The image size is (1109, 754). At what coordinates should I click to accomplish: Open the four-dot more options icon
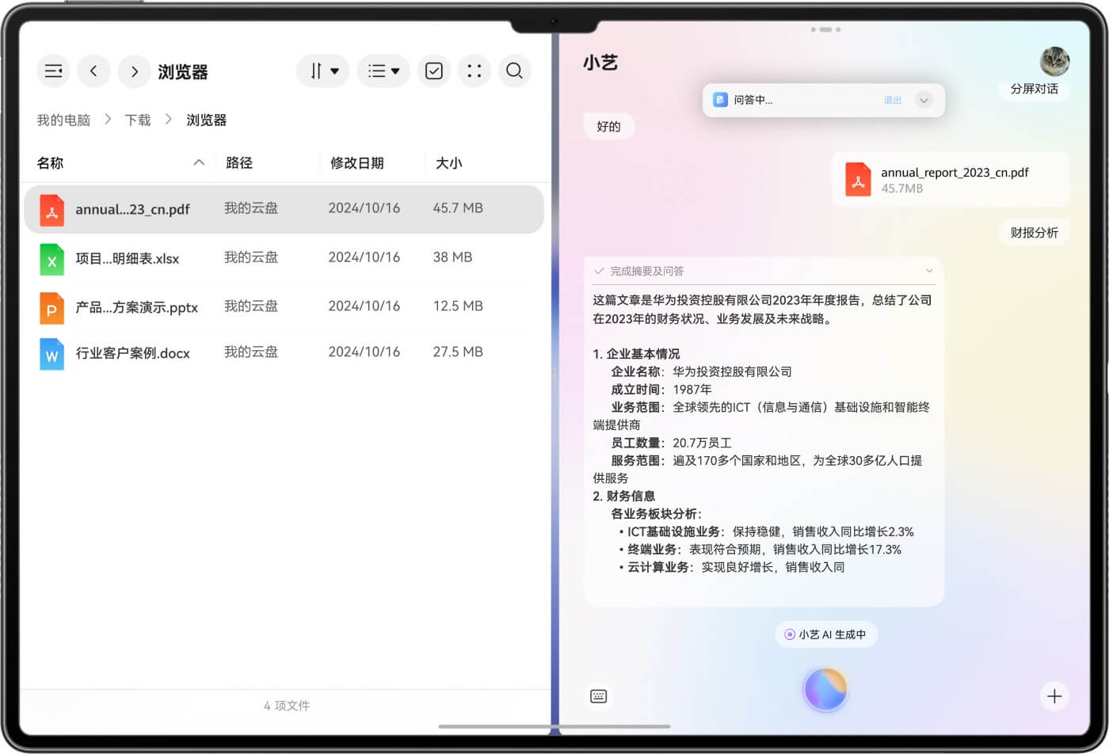point(474,71)
